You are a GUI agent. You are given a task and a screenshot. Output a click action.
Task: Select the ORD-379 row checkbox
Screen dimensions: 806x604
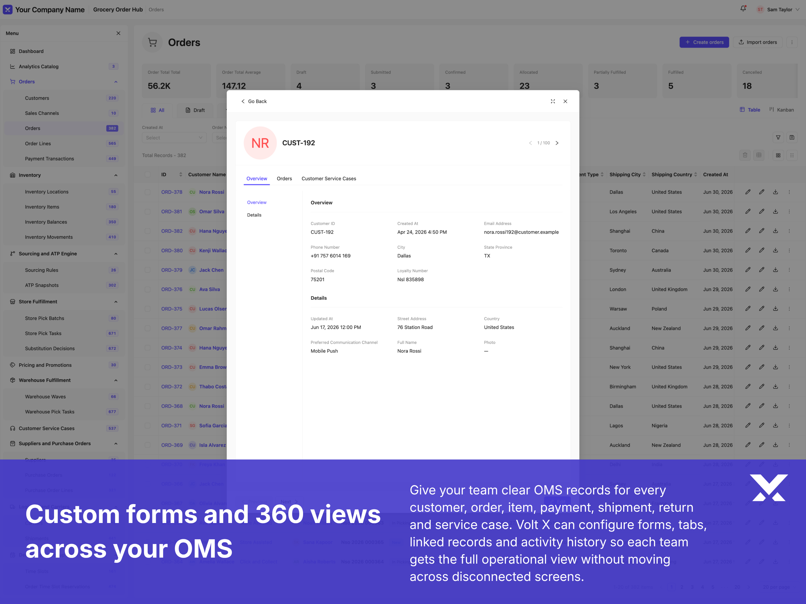[147, 270]
